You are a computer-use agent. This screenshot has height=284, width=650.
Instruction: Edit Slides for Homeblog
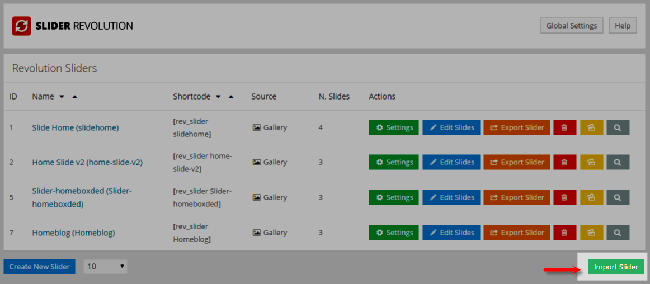451,233
